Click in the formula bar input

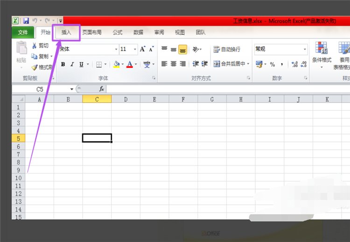click(228, 89)
